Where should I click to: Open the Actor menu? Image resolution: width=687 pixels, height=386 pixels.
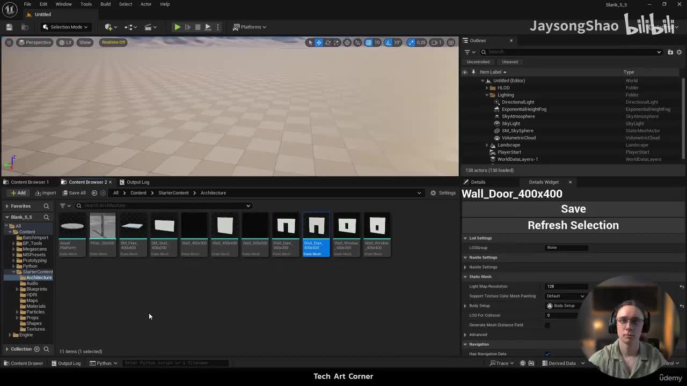[146, 4]
